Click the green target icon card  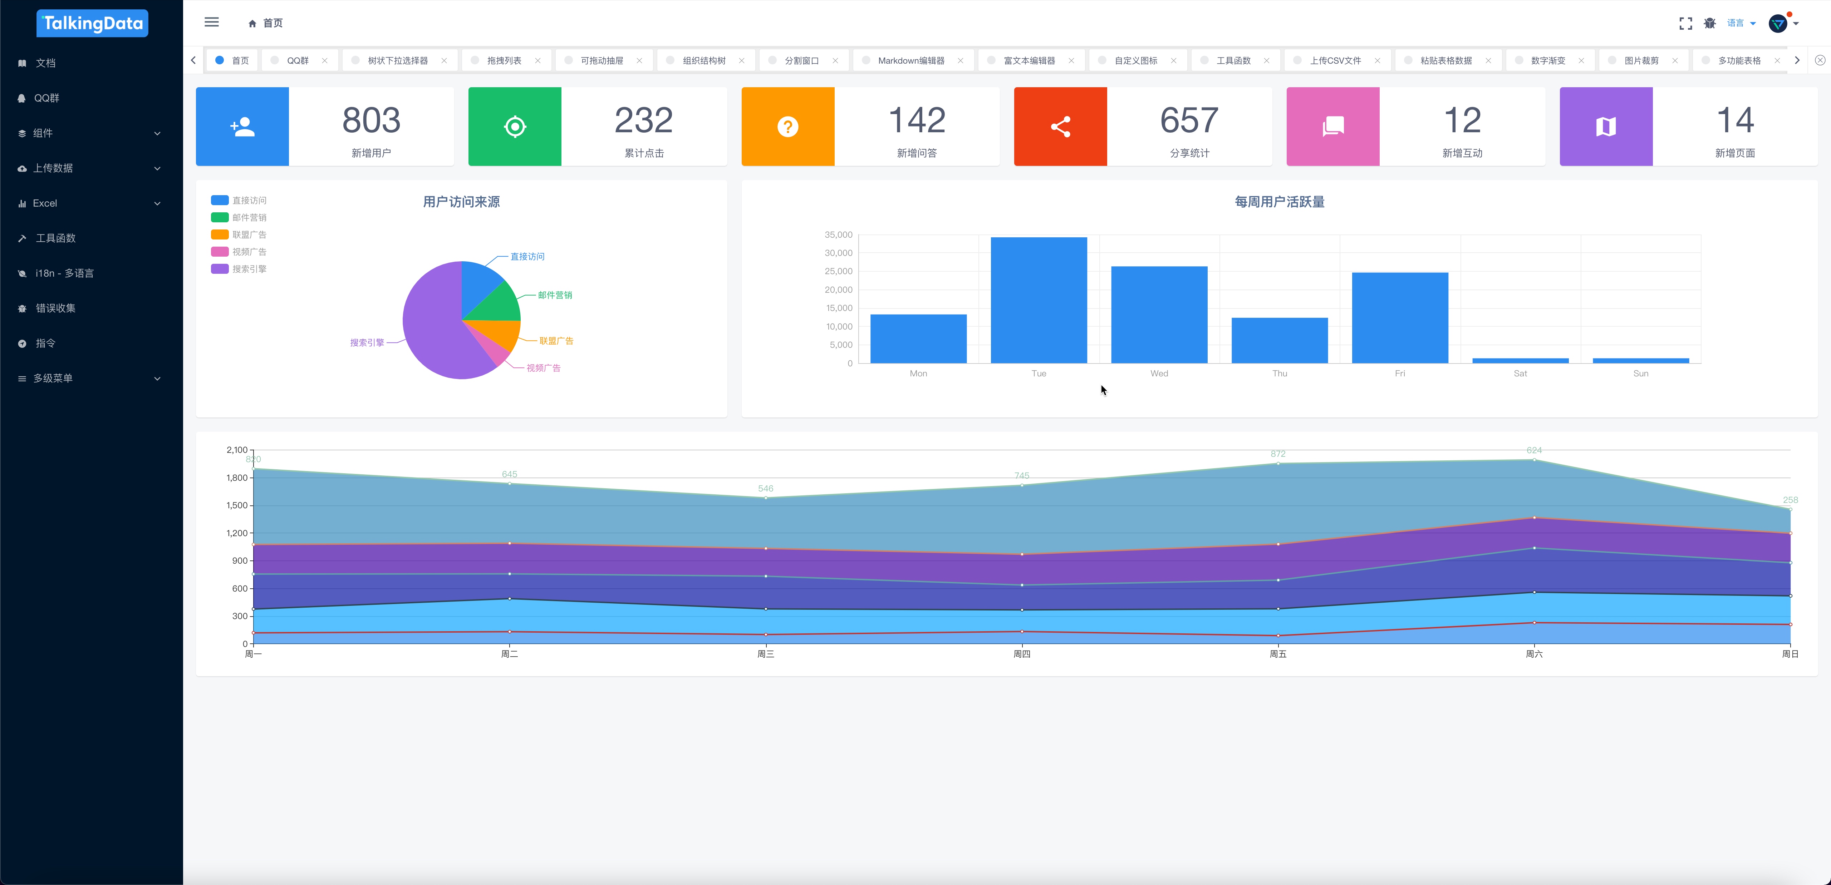515,127
